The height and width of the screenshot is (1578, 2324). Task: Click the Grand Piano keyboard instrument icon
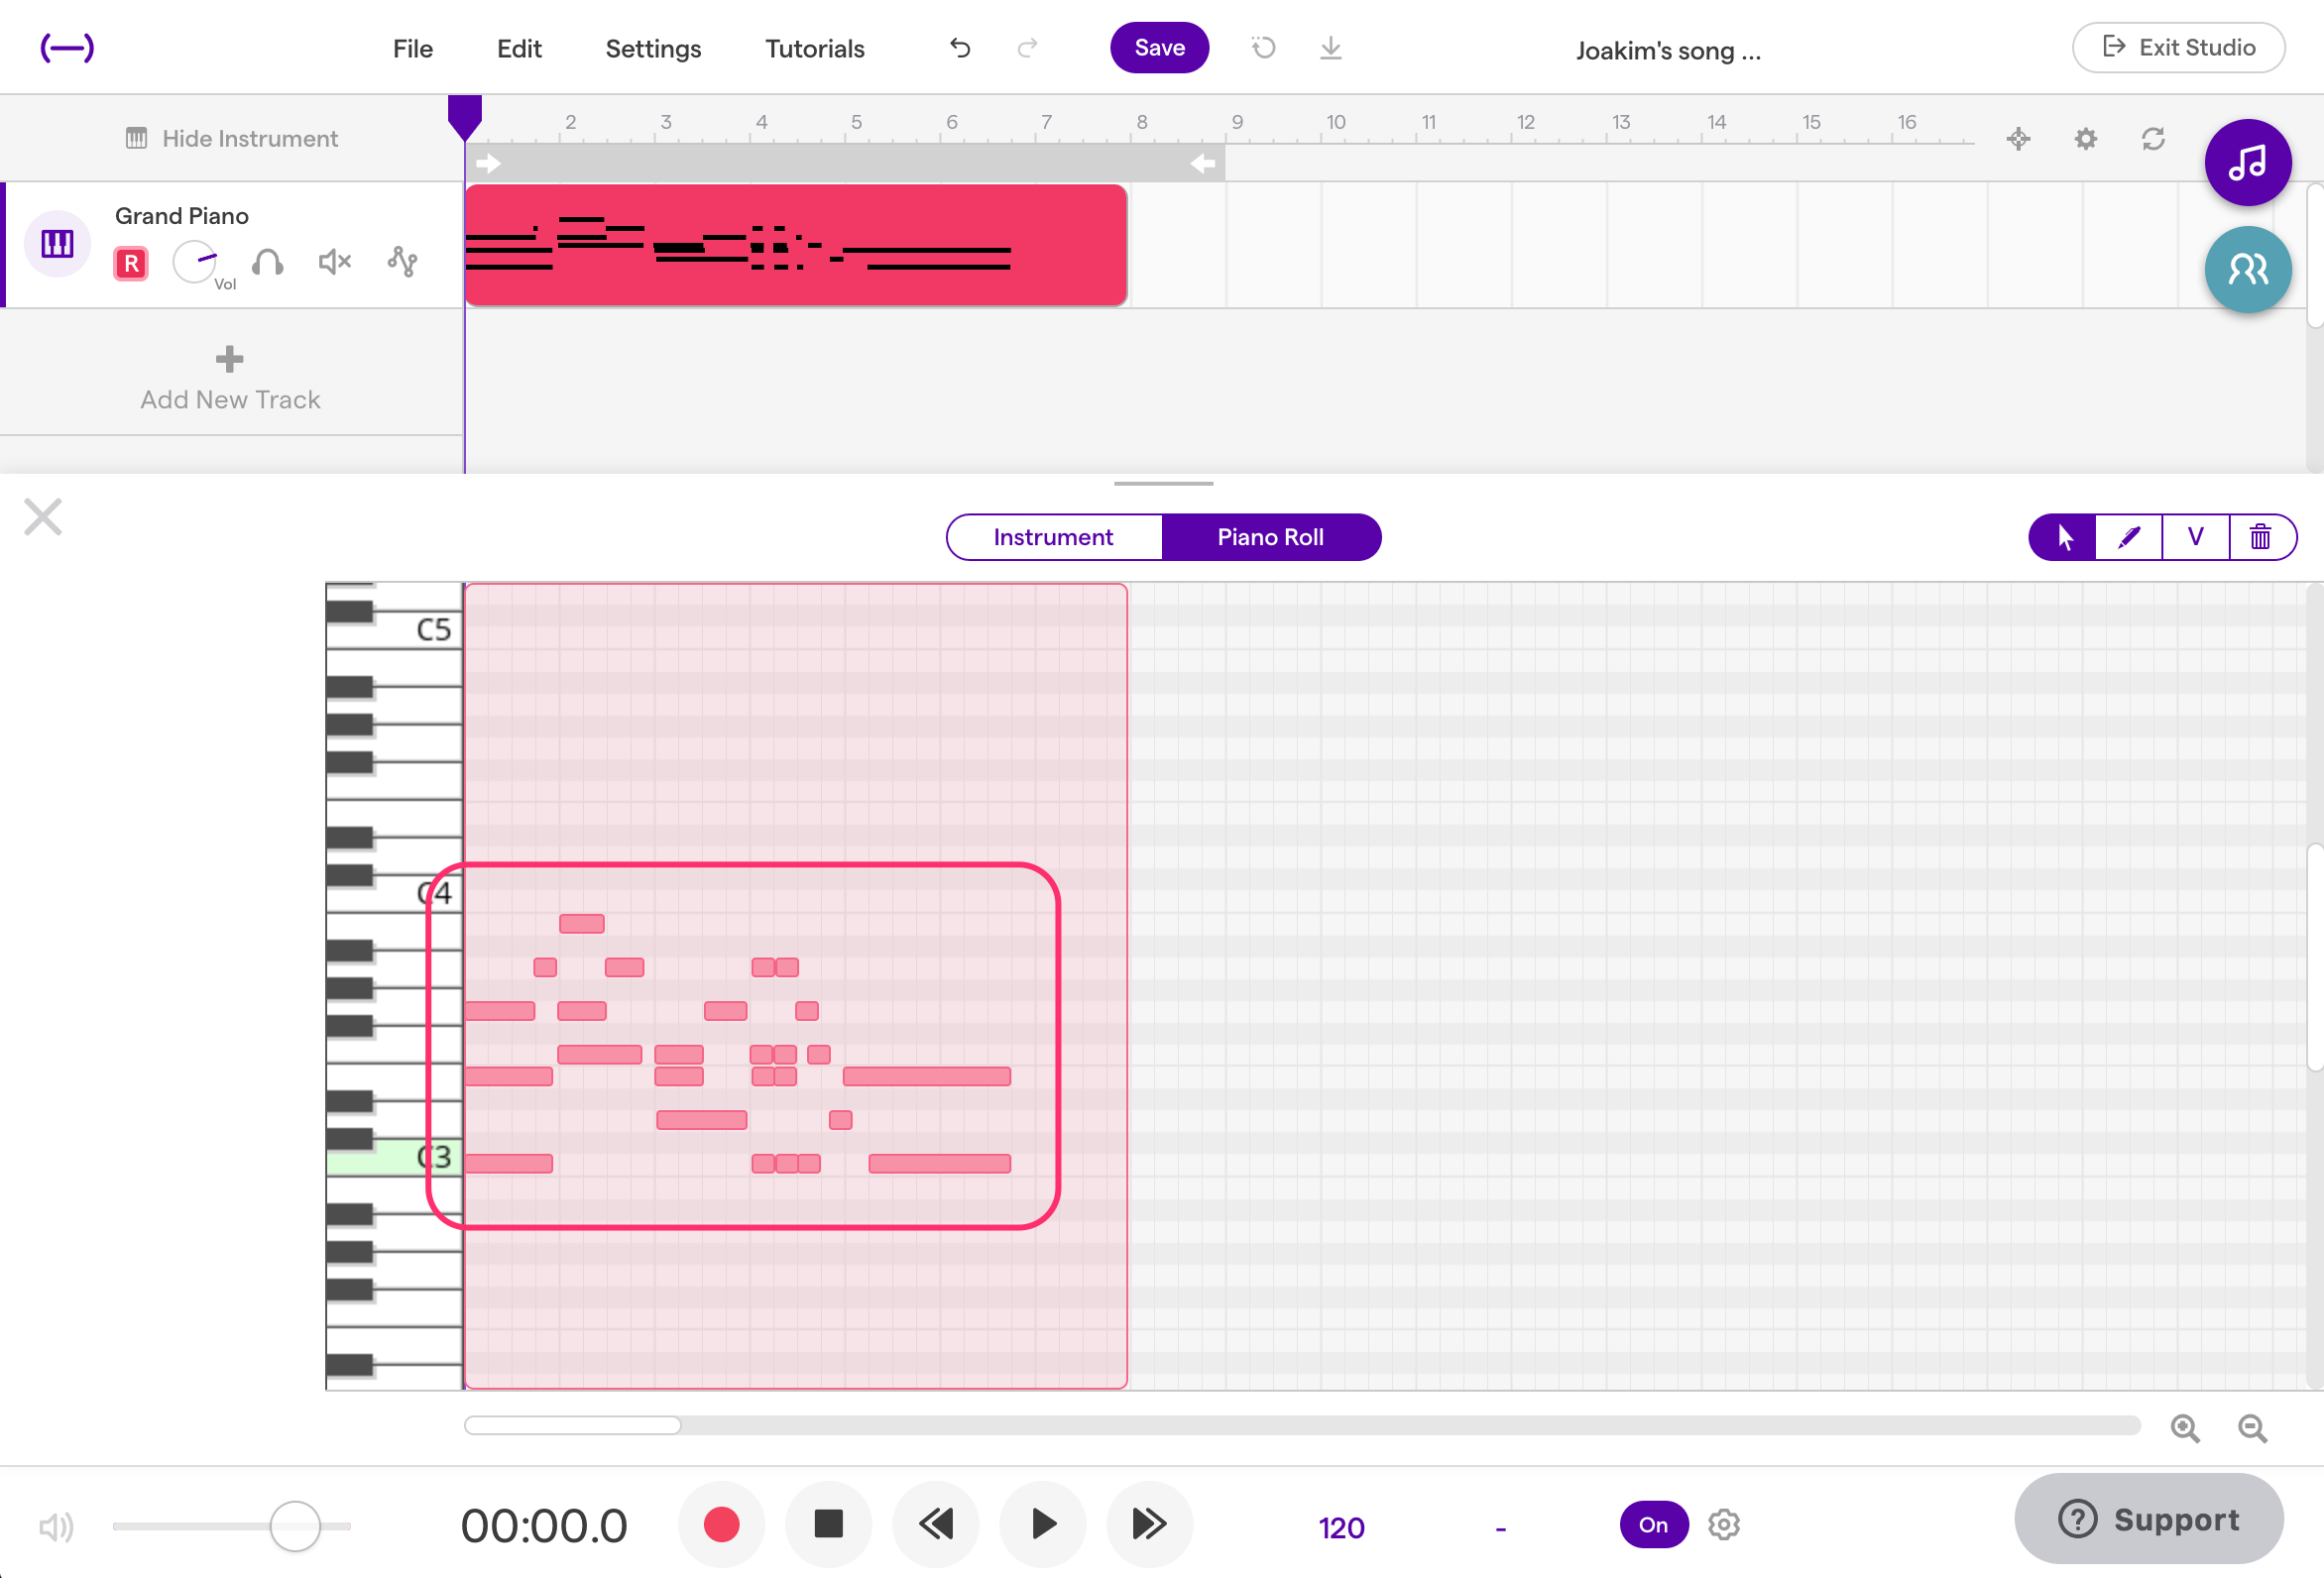coord(57,243)
